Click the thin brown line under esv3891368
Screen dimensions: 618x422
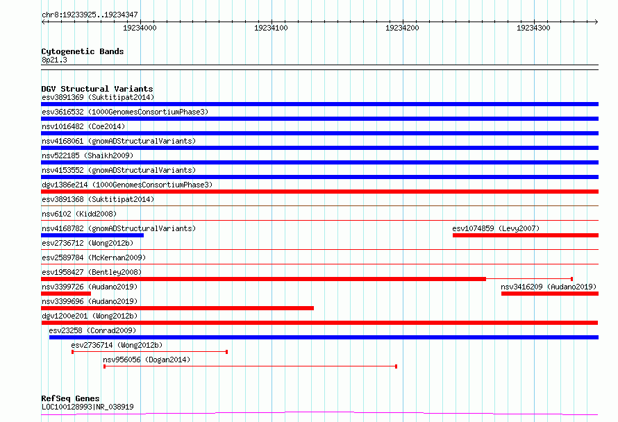[x=319, y=205]
